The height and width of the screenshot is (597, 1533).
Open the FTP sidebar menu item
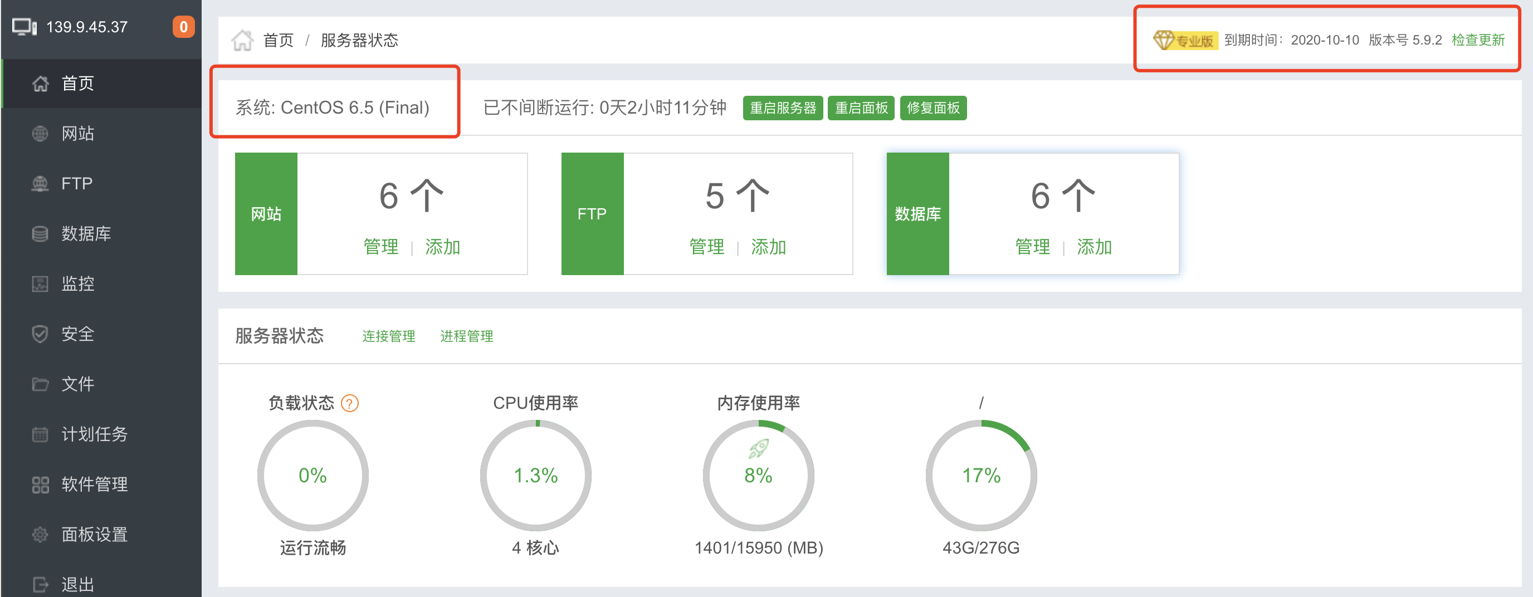click(x=77, y=183)
